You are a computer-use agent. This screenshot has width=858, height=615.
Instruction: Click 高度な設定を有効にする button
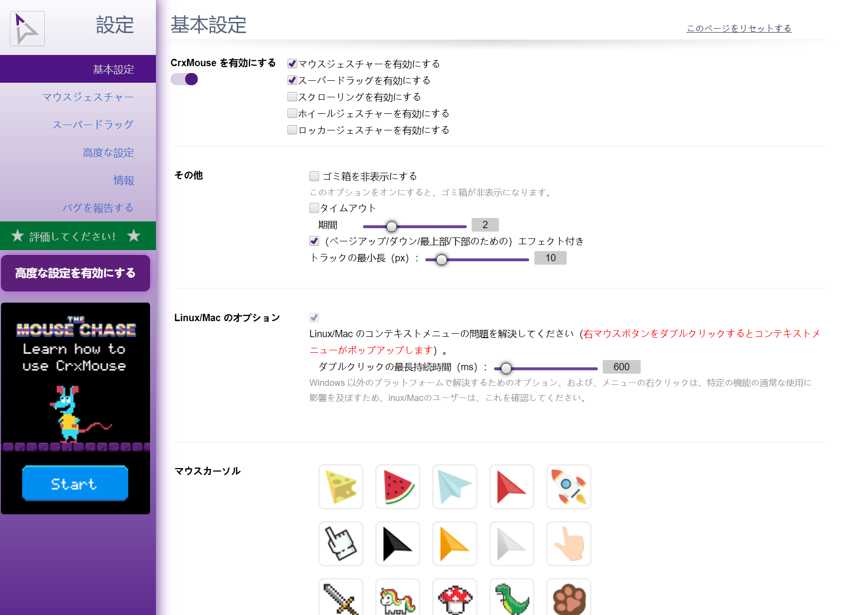76,273
